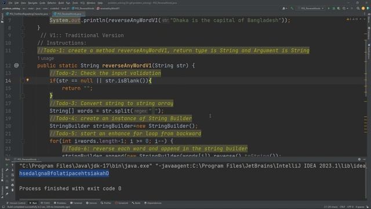Open the VCS menu
The width and height of the screenshot is (371, 209).
[x=82, y=3]
